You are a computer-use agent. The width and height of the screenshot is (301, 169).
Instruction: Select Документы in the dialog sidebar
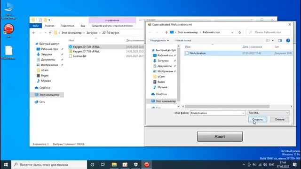tap(162, 66)
